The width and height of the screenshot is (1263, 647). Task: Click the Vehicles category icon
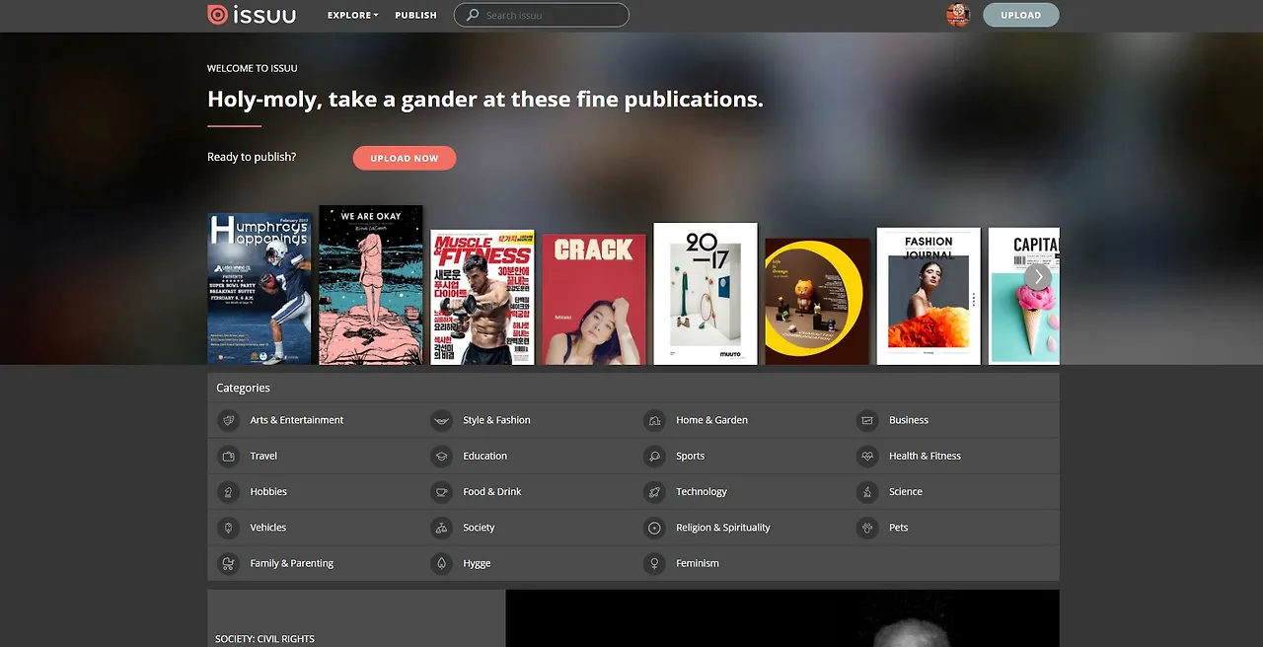[x=229, y=528]
